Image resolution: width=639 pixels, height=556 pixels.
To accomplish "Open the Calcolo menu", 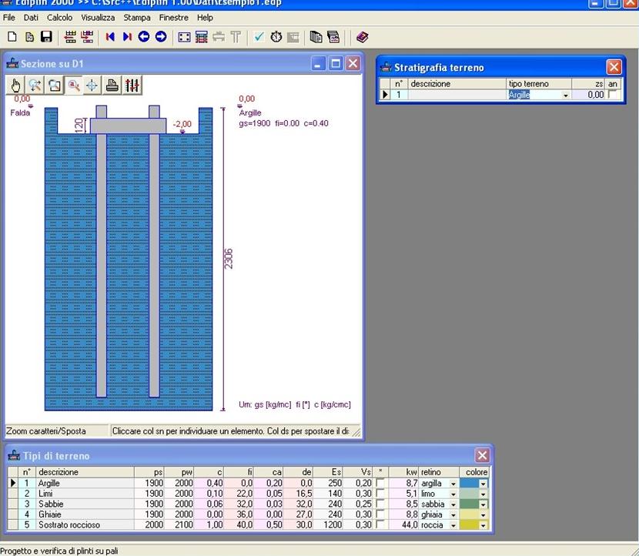I will tap(59, 17).
